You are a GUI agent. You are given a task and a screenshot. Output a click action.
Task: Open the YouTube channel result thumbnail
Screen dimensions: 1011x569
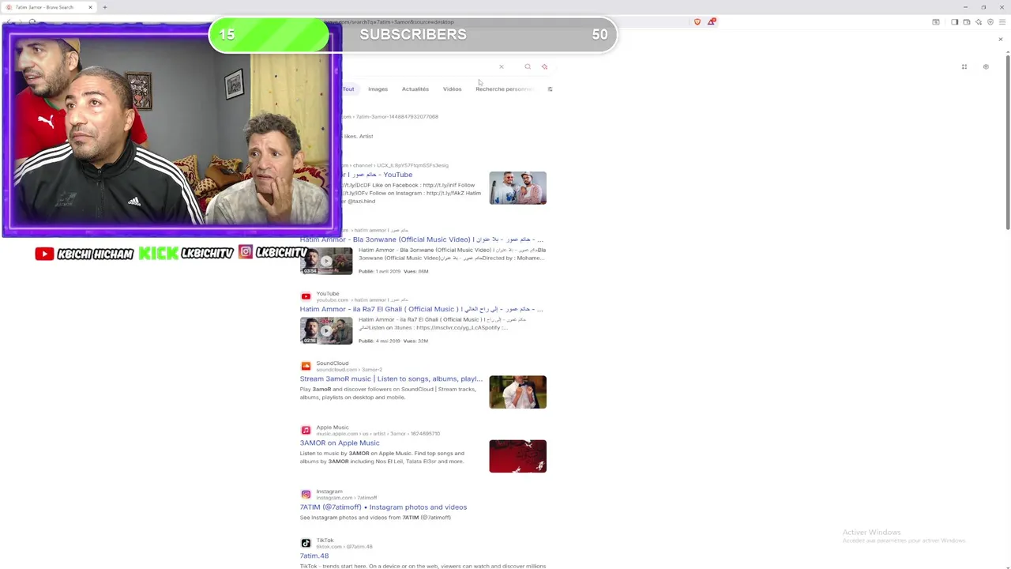517,188
